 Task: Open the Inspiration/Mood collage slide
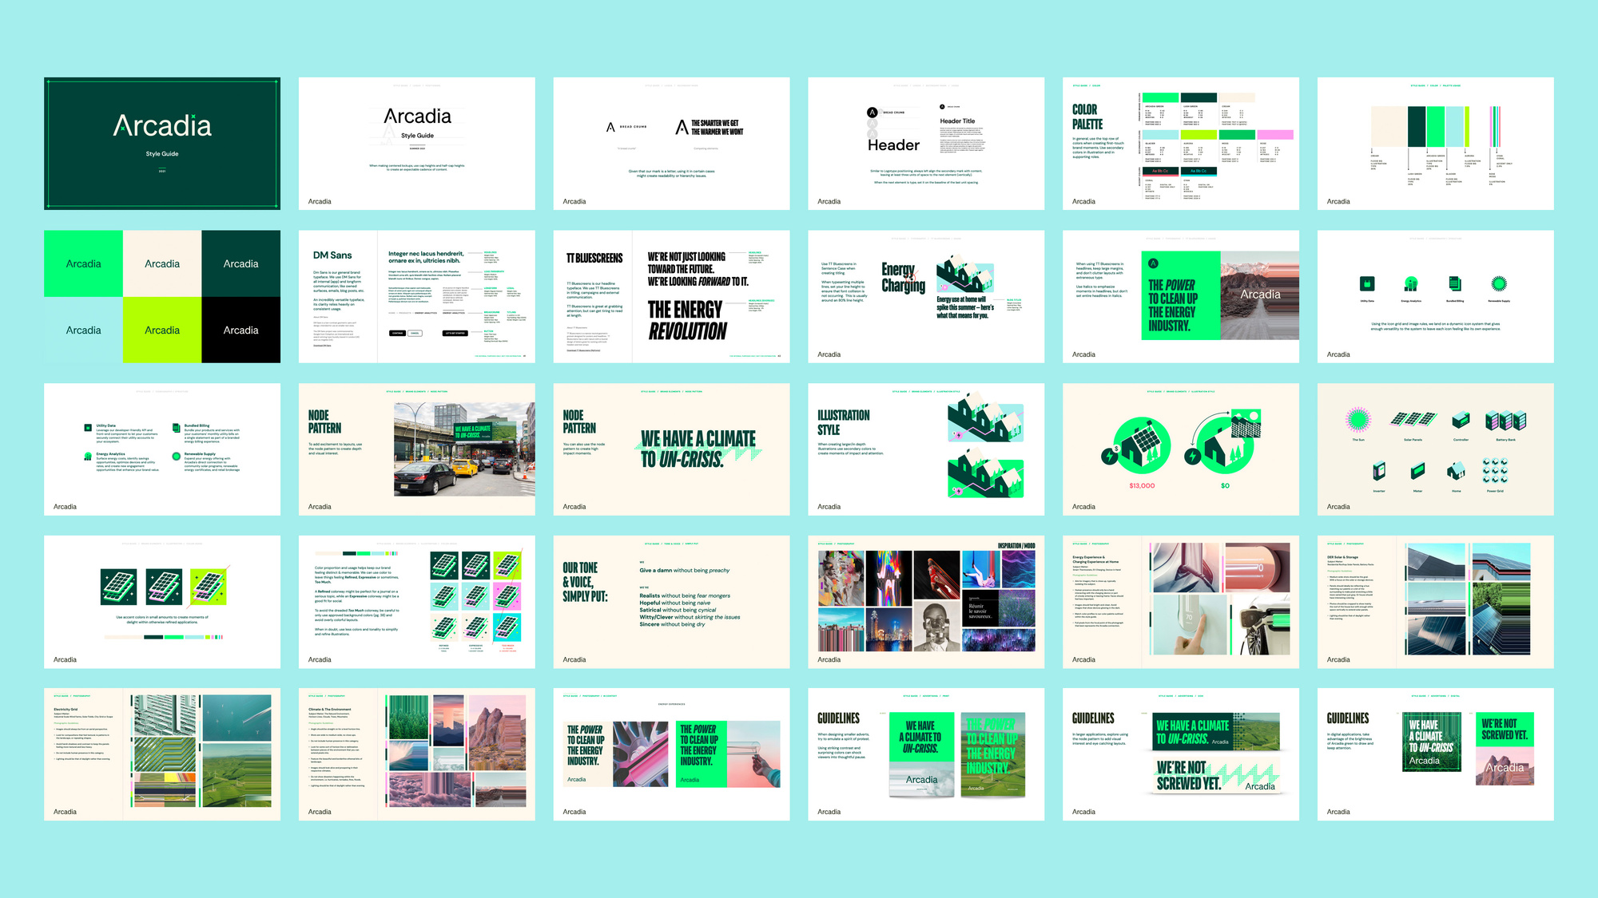pos(926,602)
